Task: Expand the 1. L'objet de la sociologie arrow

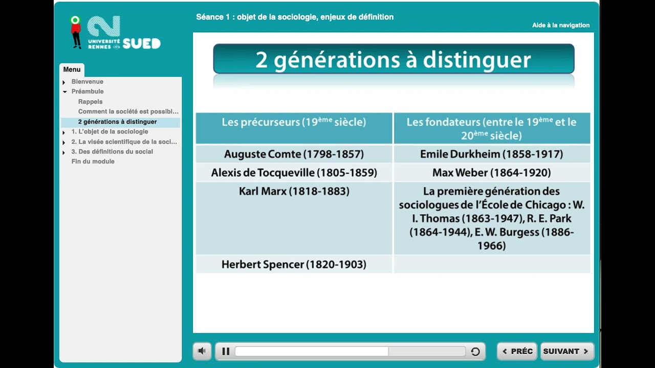Action: tap(64, 132)
